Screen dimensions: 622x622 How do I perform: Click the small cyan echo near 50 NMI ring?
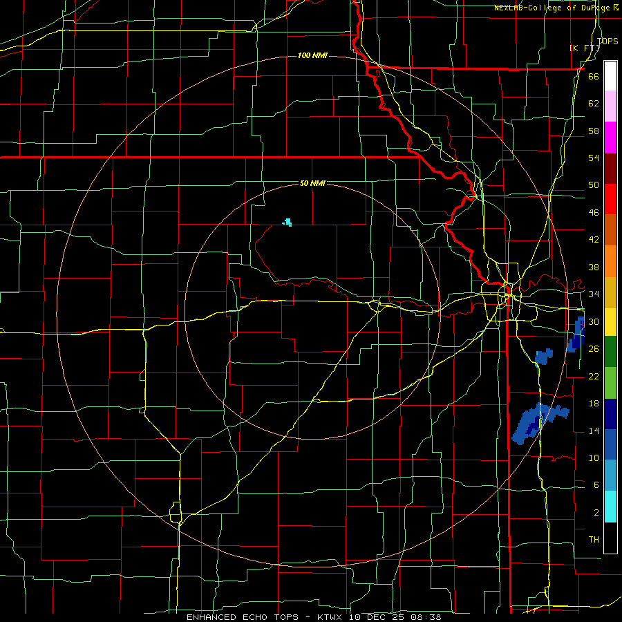click(x=288, y=222)
